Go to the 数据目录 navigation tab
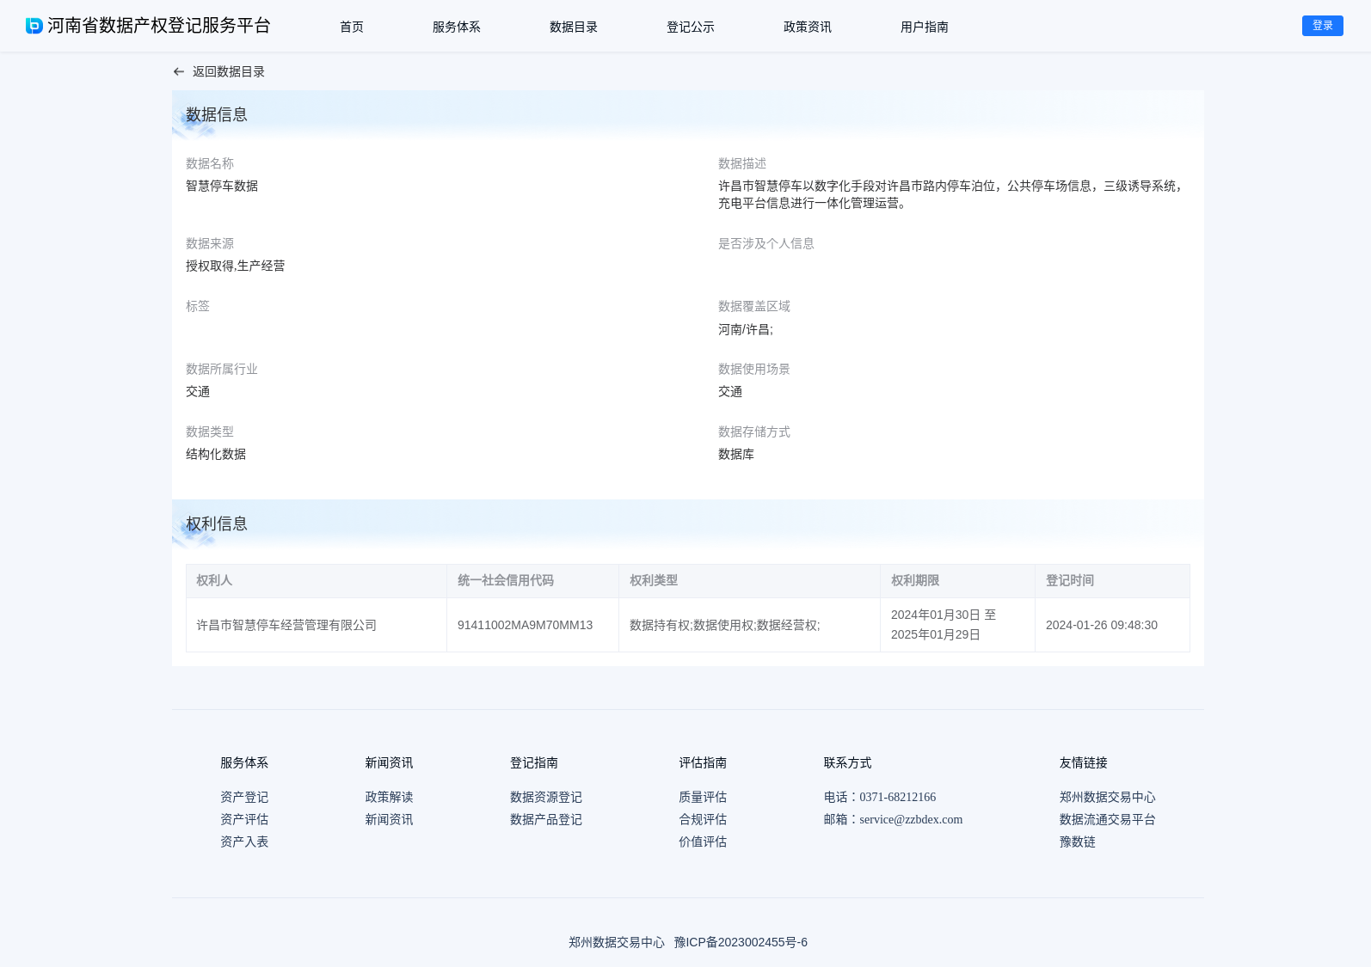Screen dimensions: 1371x967 click(574, 28)
